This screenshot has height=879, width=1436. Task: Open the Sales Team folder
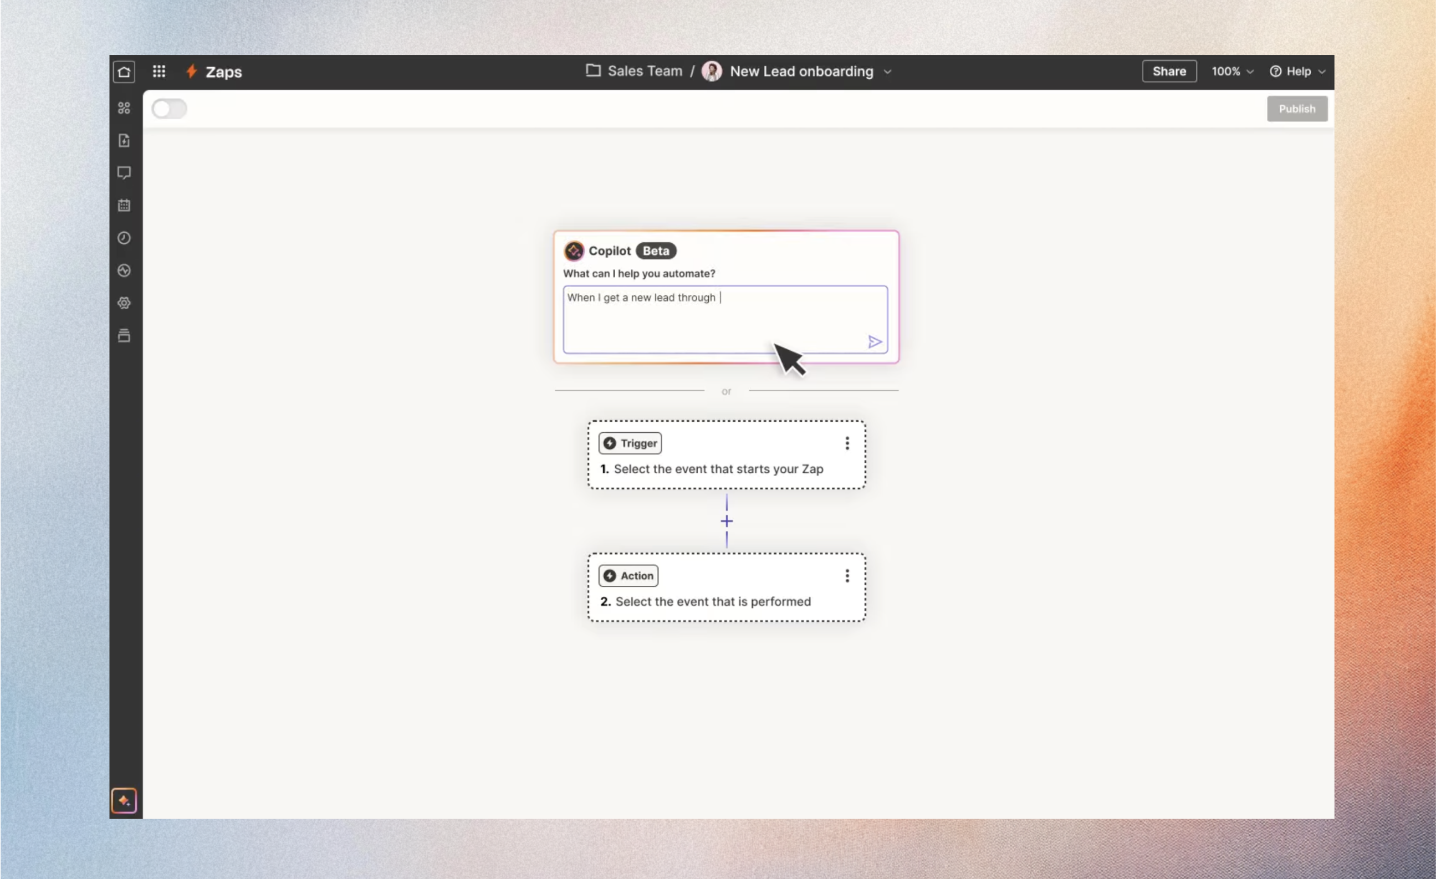click(x=633, y=71)
